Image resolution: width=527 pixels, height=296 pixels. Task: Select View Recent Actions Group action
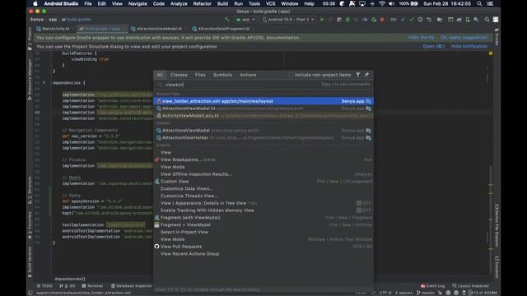[x=263, y=254]
